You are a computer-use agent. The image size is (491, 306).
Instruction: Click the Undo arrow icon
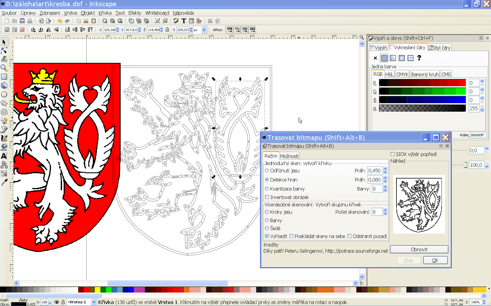(x=60, y=21)
